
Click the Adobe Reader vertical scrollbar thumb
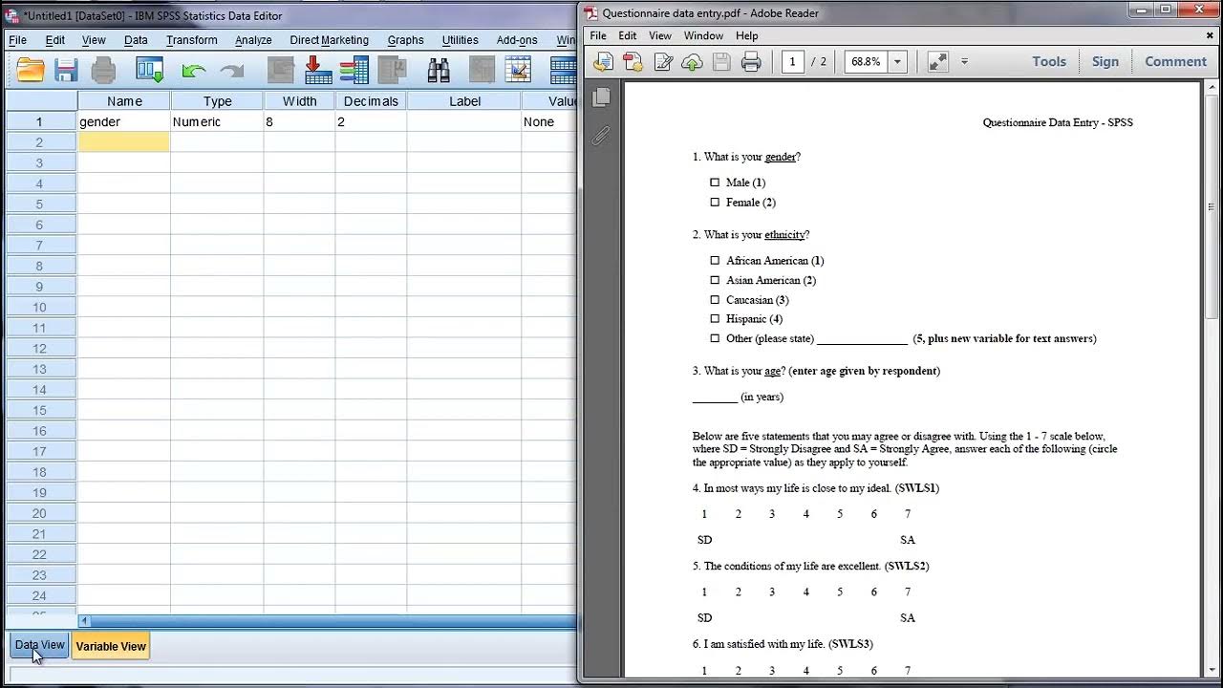1211,205
